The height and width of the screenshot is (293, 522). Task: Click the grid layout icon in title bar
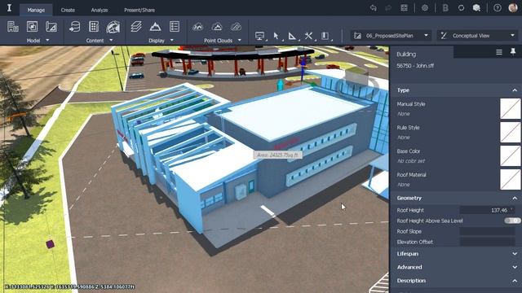[405, 8]
